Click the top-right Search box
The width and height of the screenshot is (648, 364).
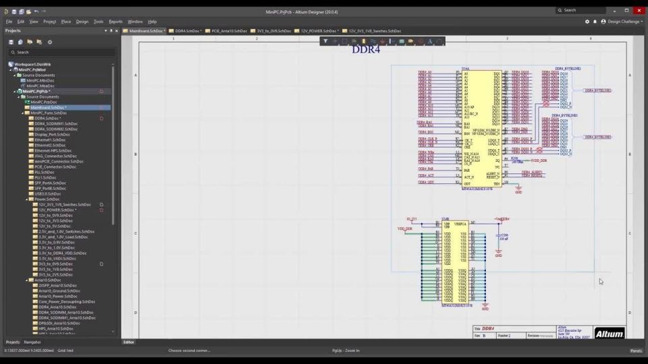pyautogui.click(x=580, y=10)
